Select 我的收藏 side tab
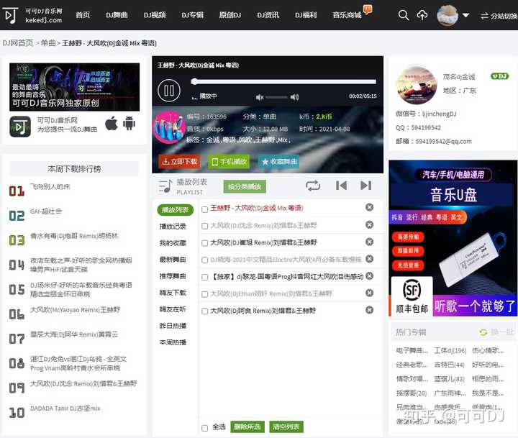518x438 pixels. [173, 243]
